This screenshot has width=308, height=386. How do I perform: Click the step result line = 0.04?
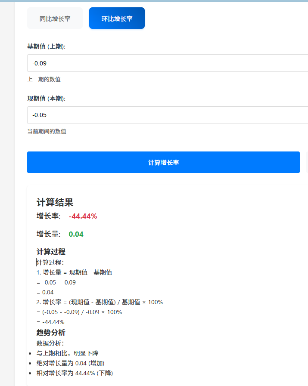tap(45, 292)
